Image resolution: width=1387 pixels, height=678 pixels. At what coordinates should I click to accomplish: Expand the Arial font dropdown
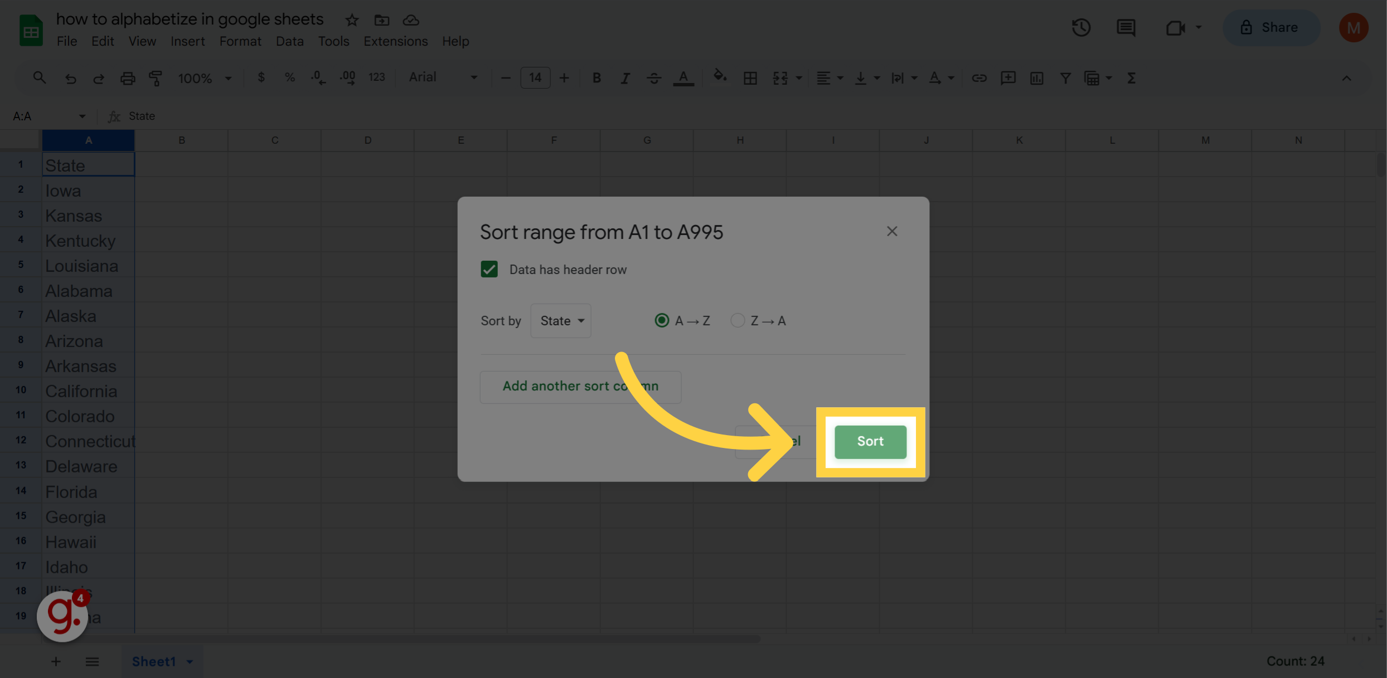click(443, 78)
